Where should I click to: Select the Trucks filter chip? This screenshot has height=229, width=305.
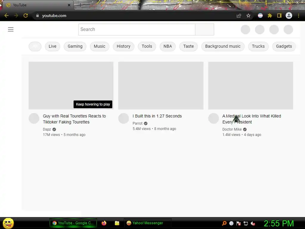click(x=258, y=46)
